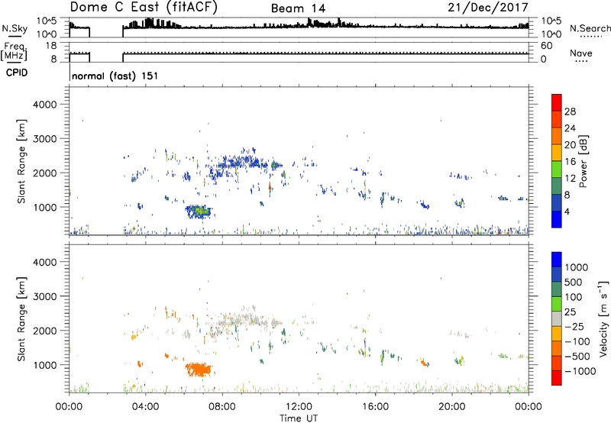Click the "Power [dB]" colorbar title
The height and width of the screenshot is (423, 611).
(x=584, y=161)
